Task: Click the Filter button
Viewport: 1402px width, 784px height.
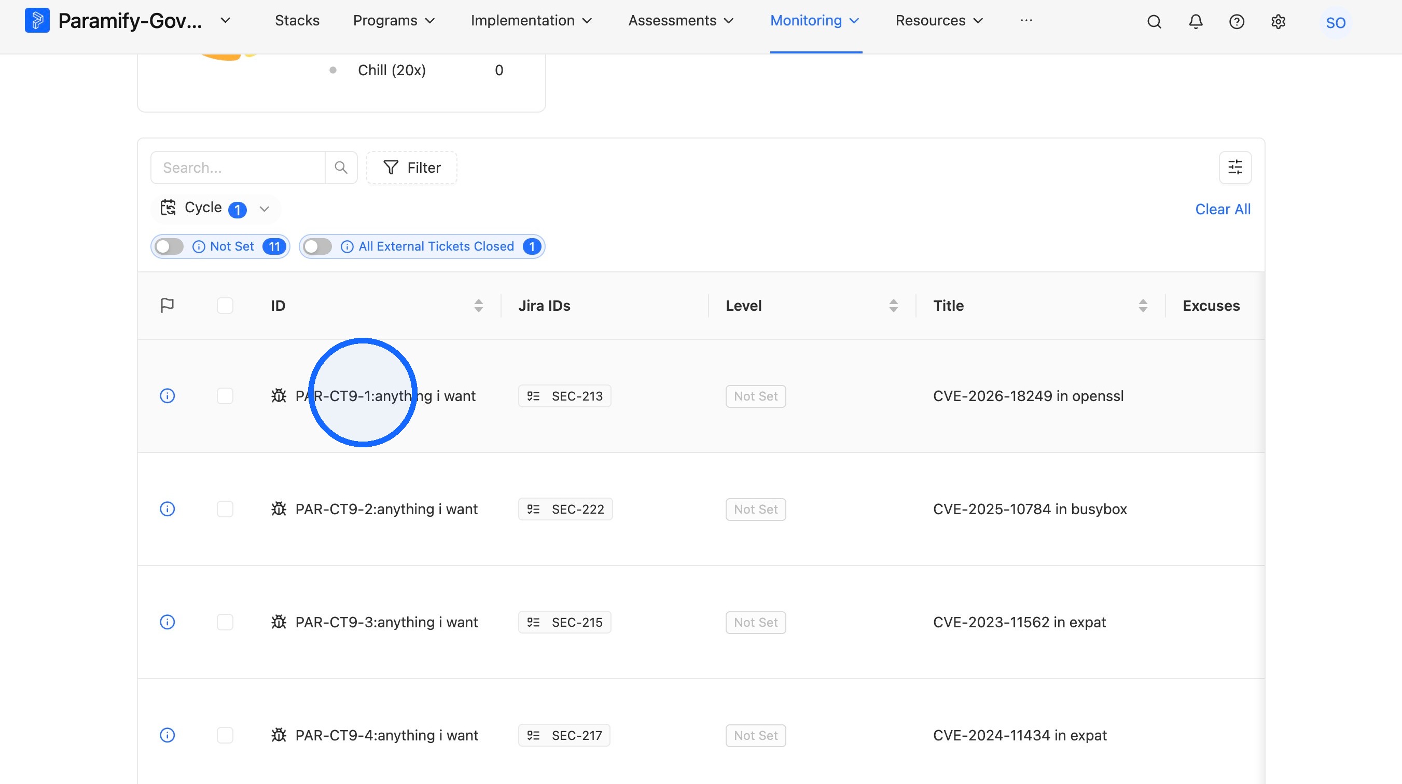Action: [411, 168]
